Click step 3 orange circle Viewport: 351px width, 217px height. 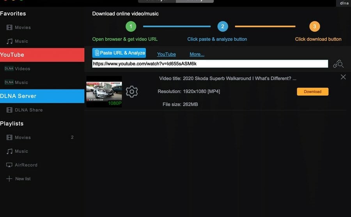coord(314,26)
